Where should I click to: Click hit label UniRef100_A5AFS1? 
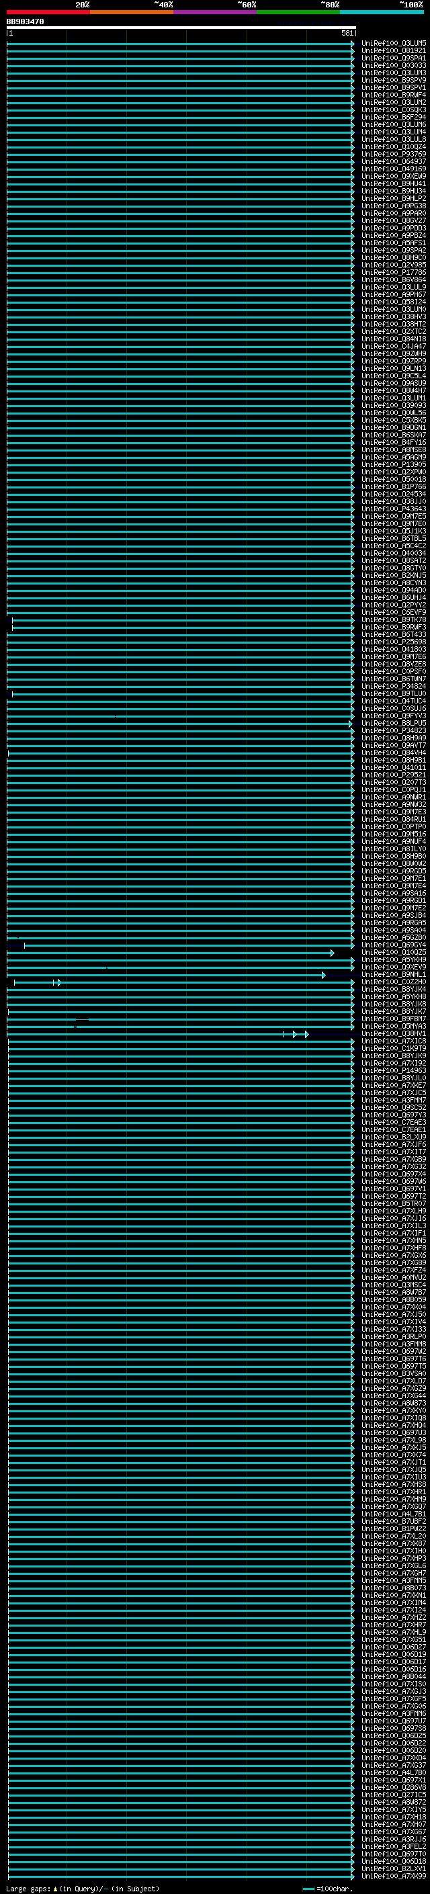[394, 243]
